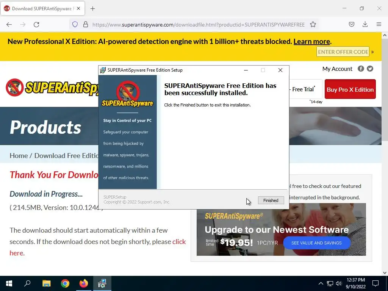The image size is (388, 291).
Task: Bookmark this page with the star icon
Action: (x=313, y=24)
